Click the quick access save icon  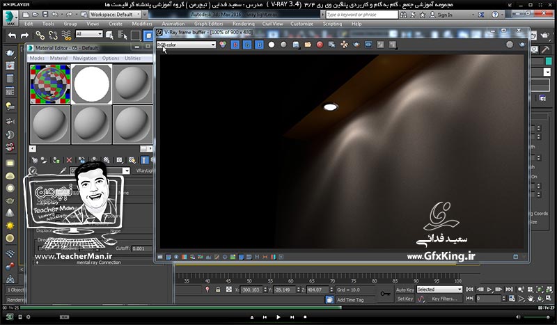[x=45, y=15]
